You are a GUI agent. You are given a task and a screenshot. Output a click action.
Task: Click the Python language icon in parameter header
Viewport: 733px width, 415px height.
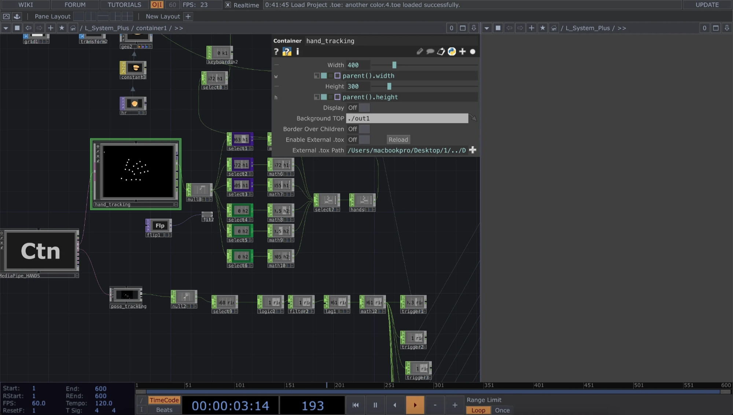click(x=452, y=52)
